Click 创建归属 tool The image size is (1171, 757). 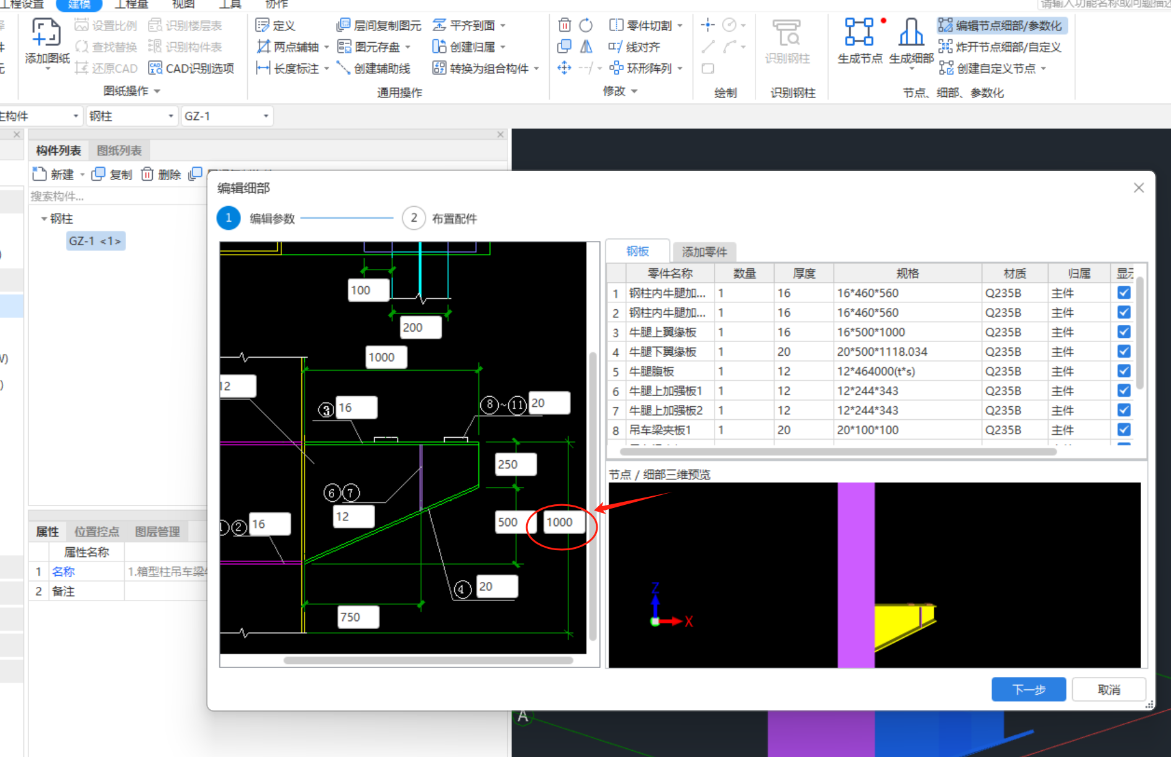click(x=465, y=47)
